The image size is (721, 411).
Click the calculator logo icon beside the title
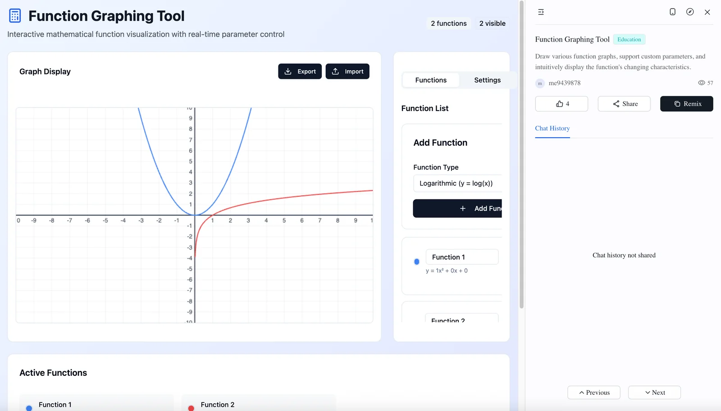tap(15, 16)
